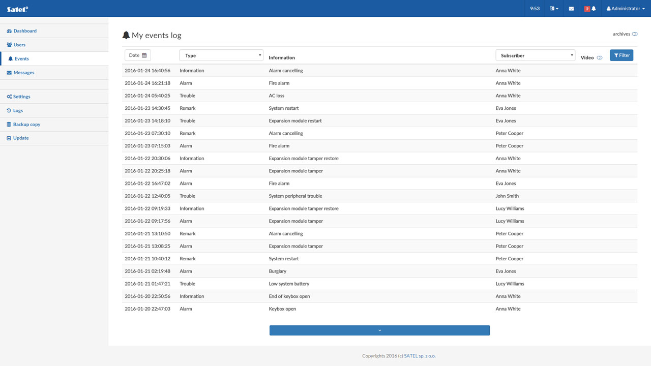This screenshot has width=651, height=366.
Task: Open the Type filter dropdown
Action: (221, 55)
